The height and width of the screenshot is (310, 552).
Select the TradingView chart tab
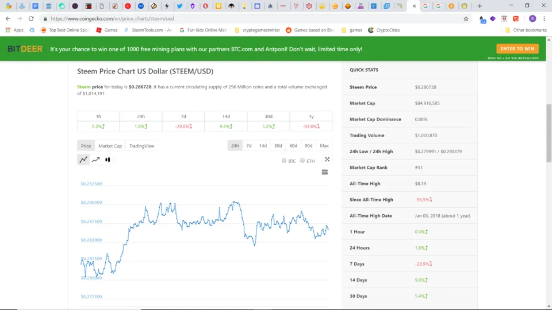[x=141, y=146]
